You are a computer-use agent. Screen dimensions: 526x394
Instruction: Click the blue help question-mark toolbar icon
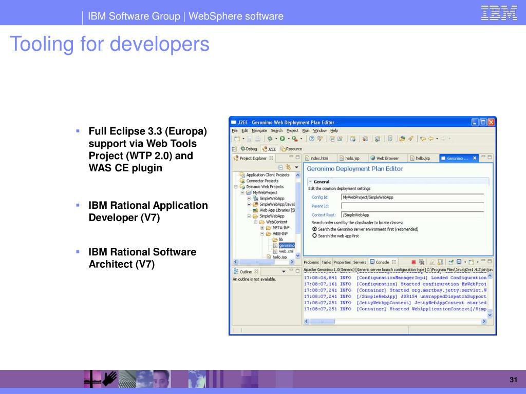click(312, 139)
